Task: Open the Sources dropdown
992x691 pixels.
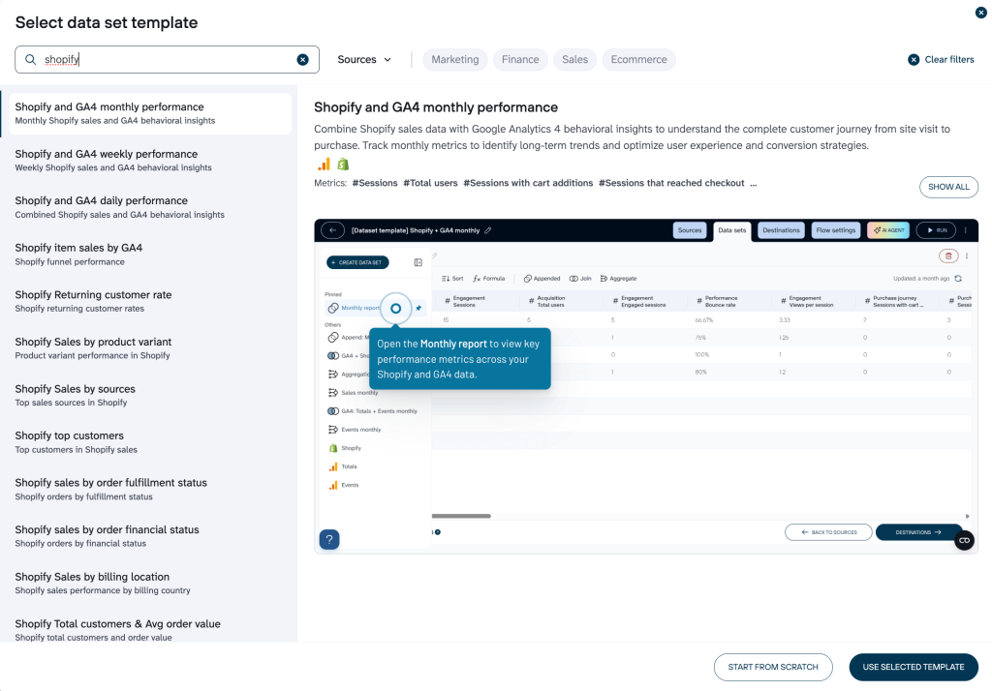Action: click(x=364, y=60)
